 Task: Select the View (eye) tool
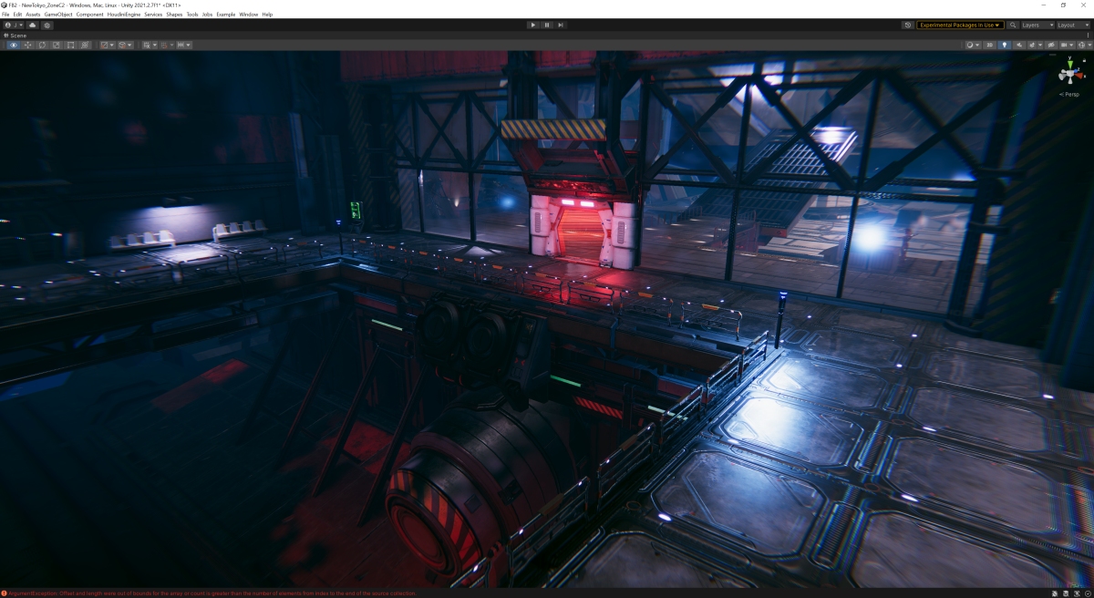click(13, 45)
